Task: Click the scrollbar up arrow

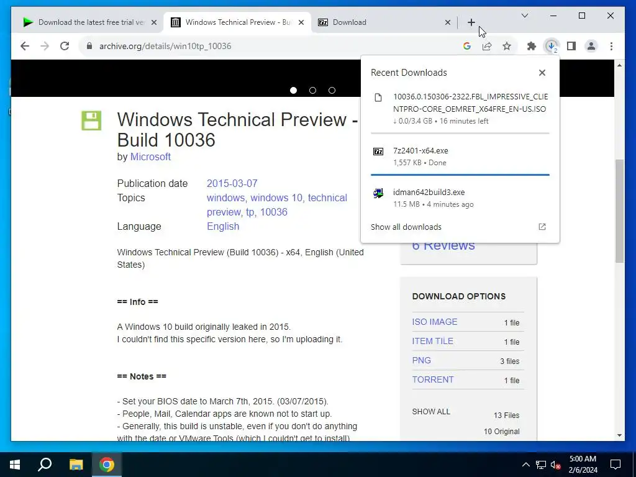Action: (x=619, y=65)
